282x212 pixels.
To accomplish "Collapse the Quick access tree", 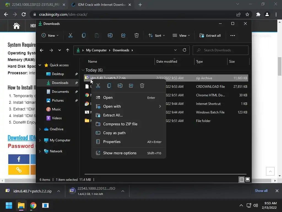I will coord(40,65).
